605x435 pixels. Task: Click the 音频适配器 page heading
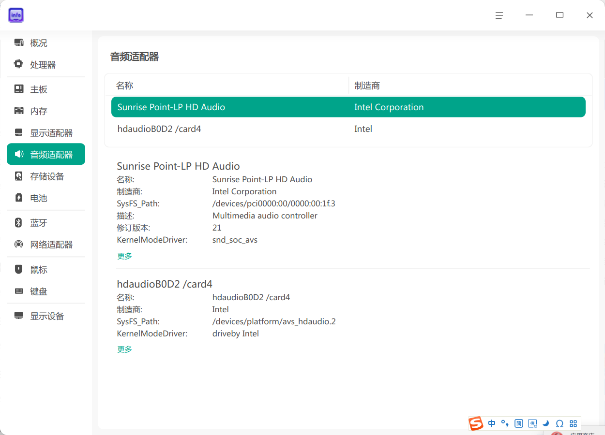135,57
